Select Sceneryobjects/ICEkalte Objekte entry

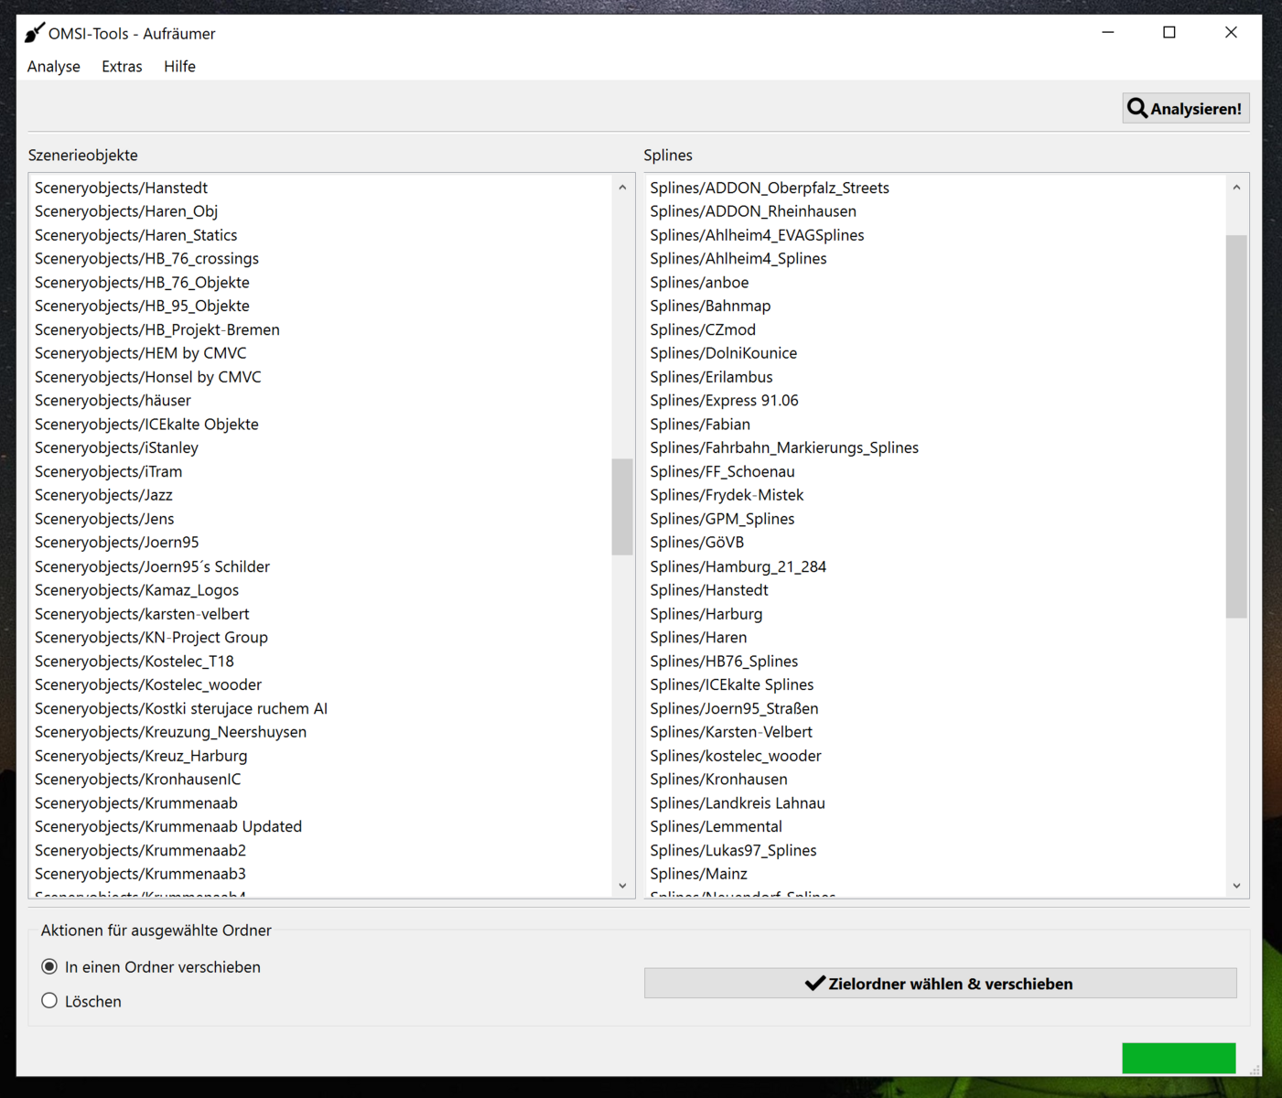click(x=146, y=424)
